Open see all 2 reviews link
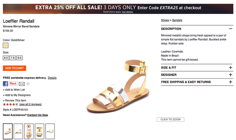236x140 pixels. point(30,104)
